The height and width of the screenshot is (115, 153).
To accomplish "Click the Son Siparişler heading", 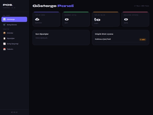I will tap(42, 34).
